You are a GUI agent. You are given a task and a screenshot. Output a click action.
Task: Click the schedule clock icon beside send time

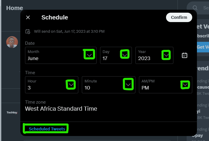pyautogui.click(x=28, y=31)
